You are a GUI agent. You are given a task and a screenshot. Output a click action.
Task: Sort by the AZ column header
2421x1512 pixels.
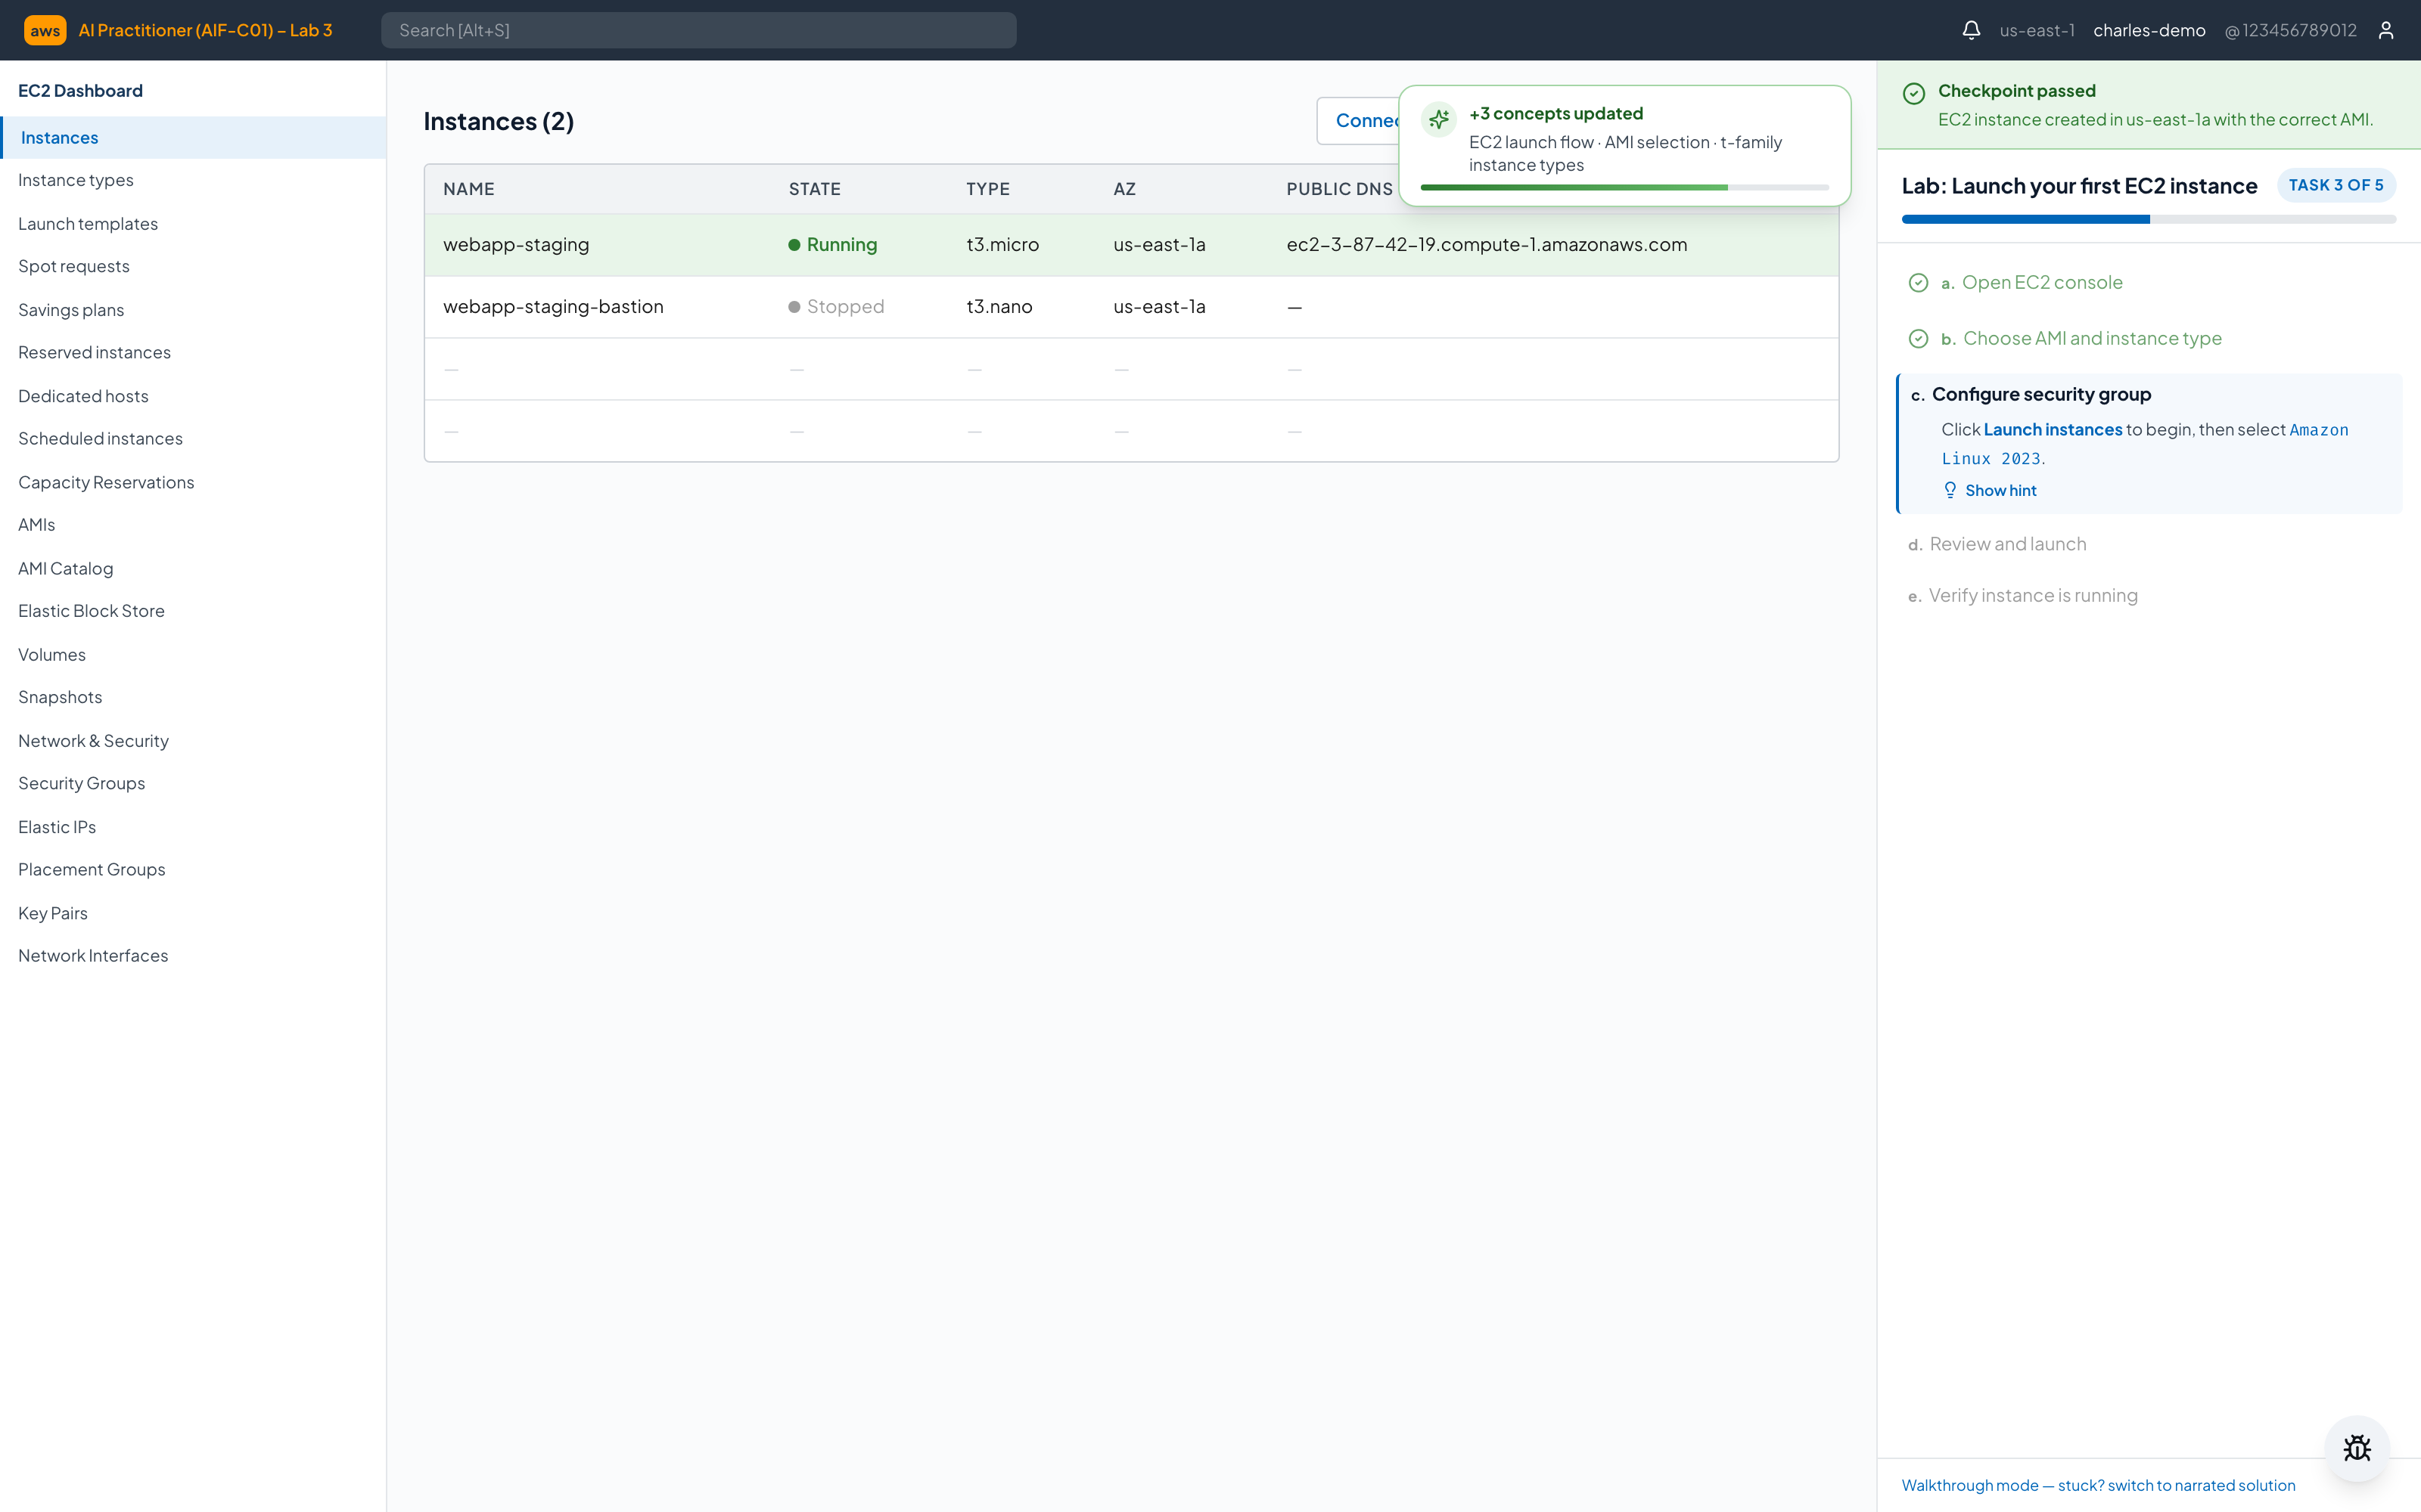tap(1123, 189)
